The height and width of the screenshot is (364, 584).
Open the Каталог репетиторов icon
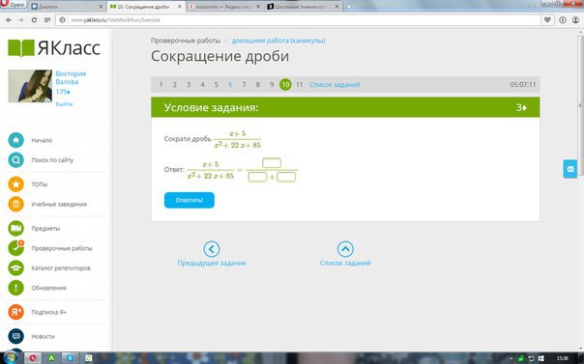[x=16, y=267]
